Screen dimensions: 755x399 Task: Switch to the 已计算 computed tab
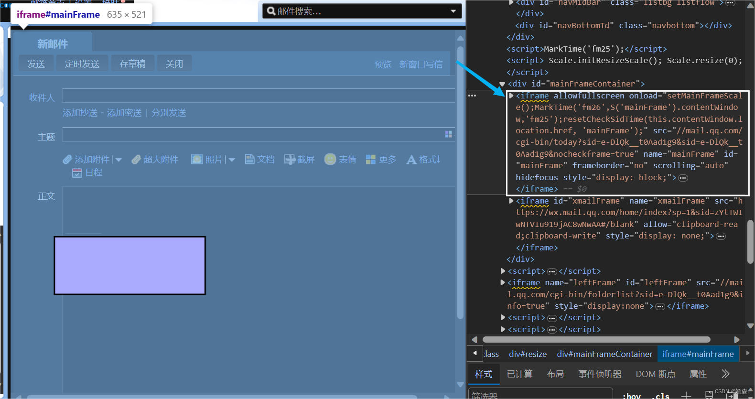tap(519, 374)
